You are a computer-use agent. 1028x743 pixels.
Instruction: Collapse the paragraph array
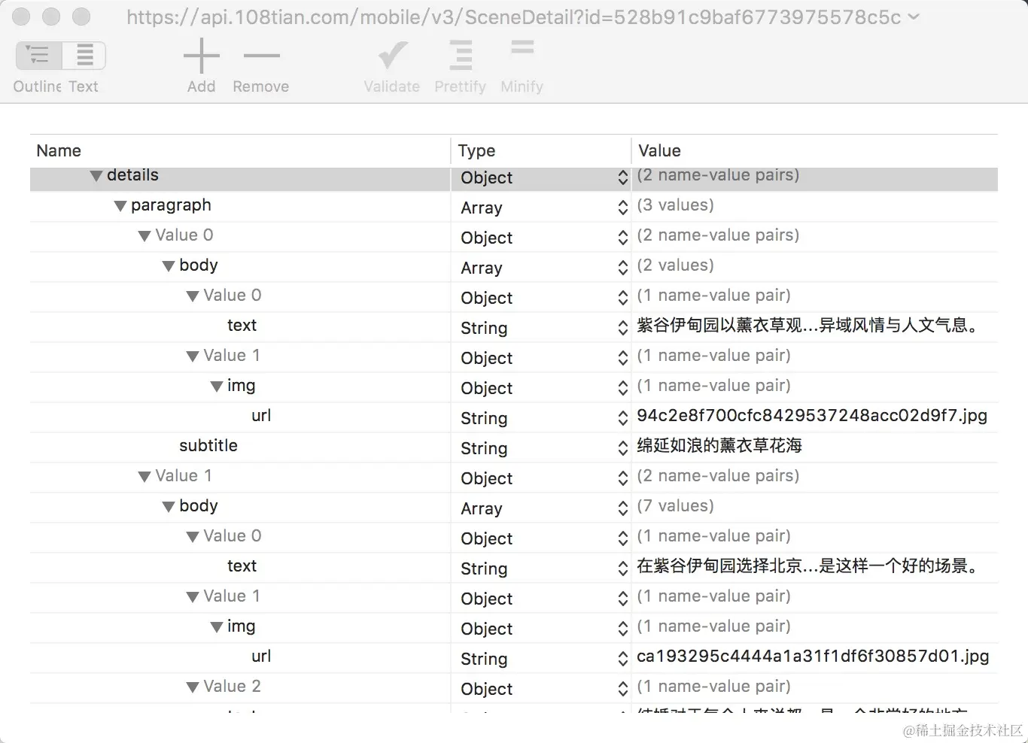120,205
